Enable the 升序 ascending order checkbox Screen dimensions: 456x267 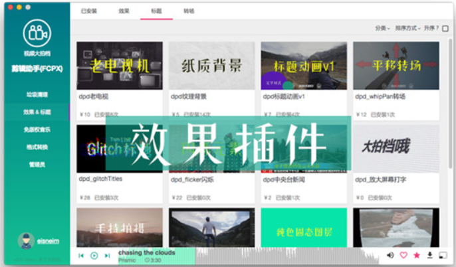click(x=446, y=28)
